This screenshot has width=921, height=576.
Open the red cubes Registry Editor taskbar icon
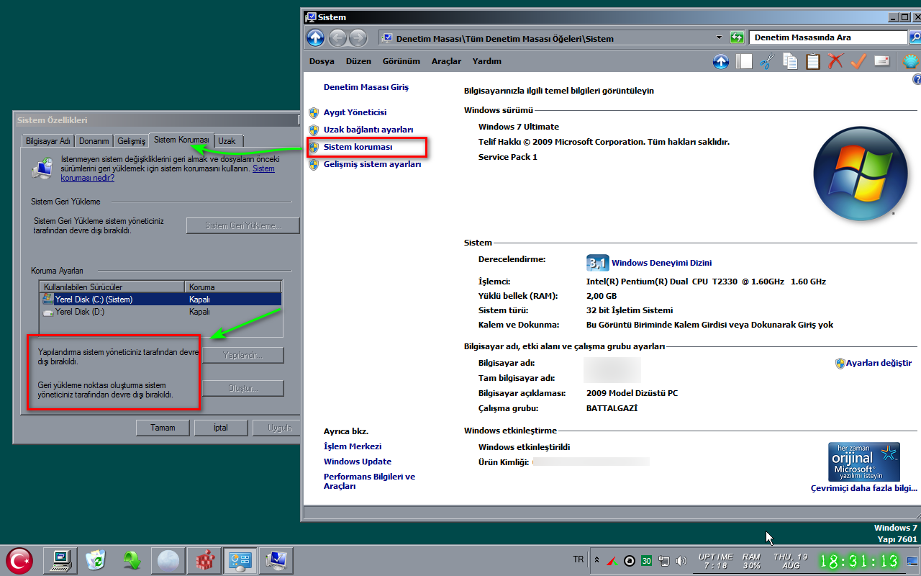tap(204, 559)
